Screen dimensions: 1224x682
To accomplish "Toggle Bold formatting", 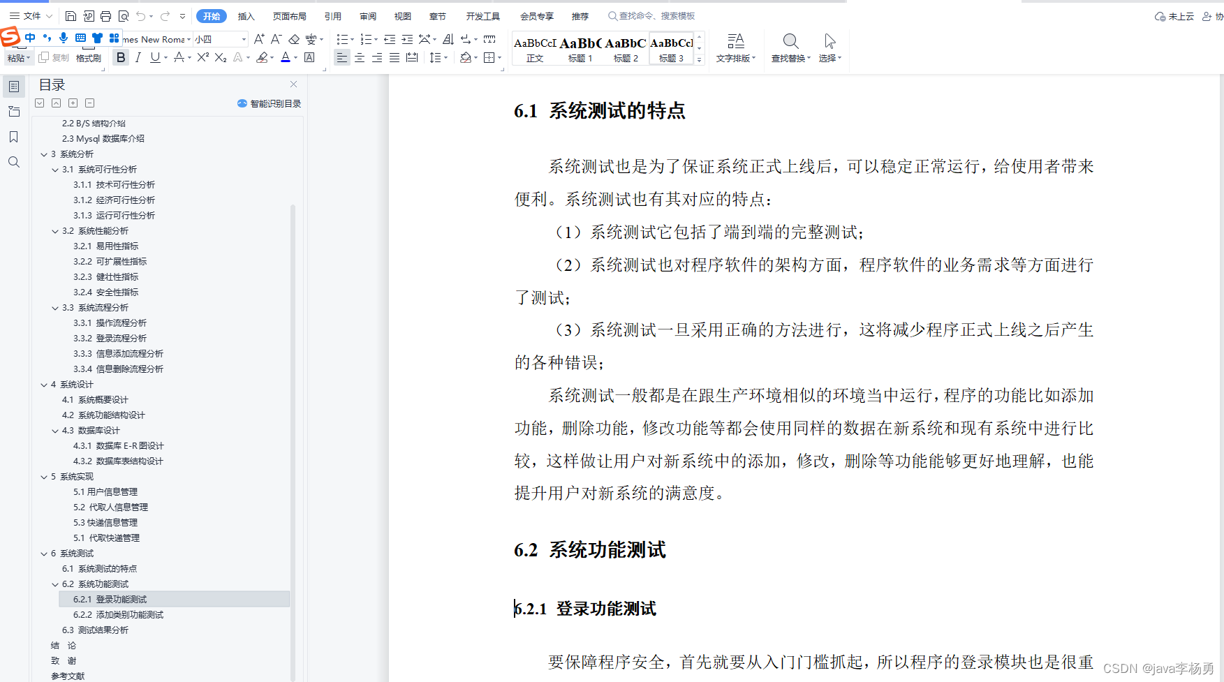I will (x=121, y=58).
